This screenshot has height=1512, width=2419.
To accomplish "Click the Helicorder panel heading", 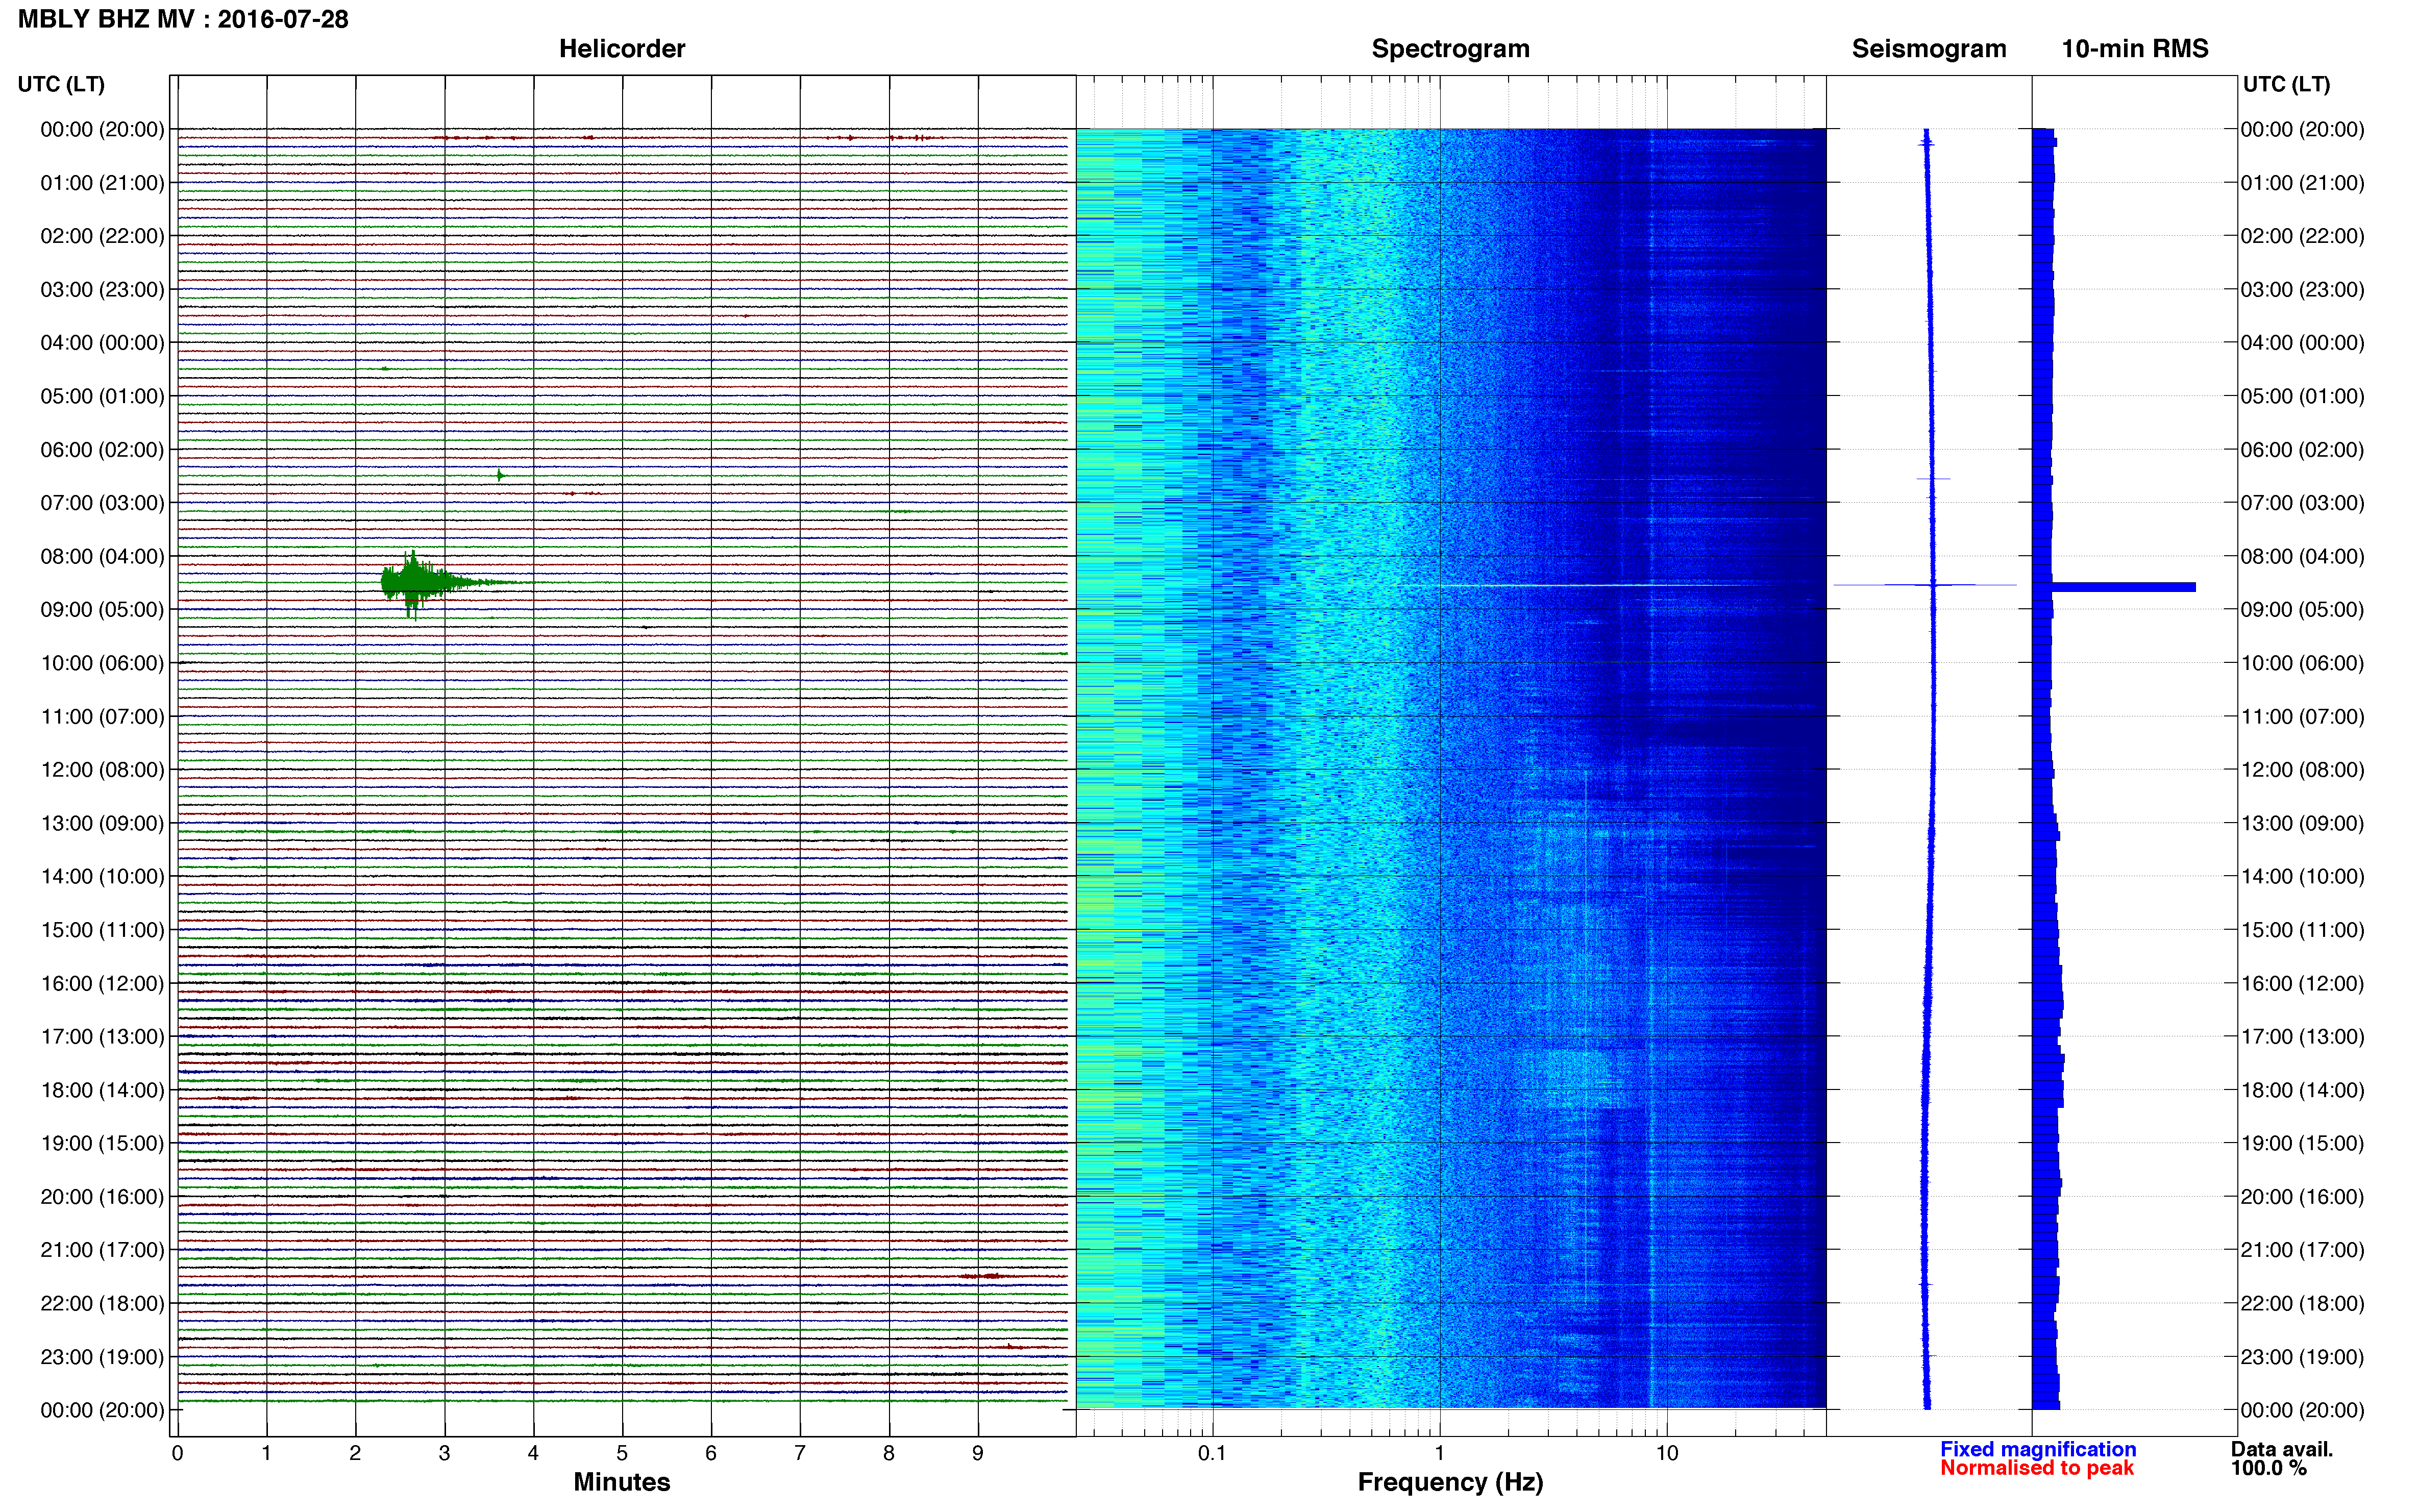I will click(x=622, y=48).
